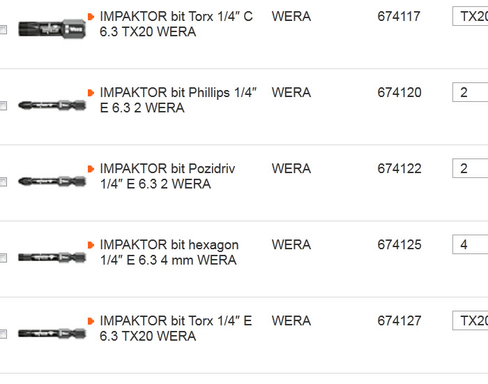Open the Torx E 6.3 TX20 bit image
Image resolution: width=488 pixels, height=384 pixels.
pyautogui.click(x=52, y=334)
